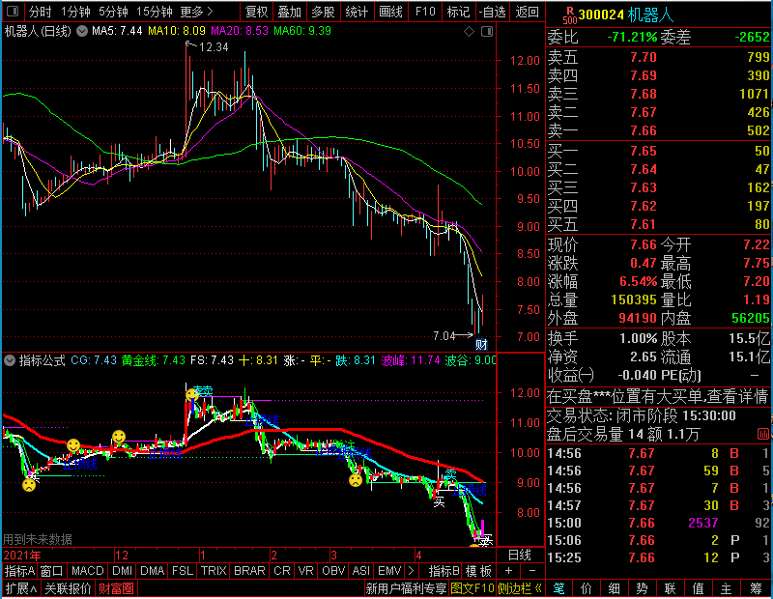773x599 pixels.
Task: Select the TRIX indicator
Action: click(214, 571)
